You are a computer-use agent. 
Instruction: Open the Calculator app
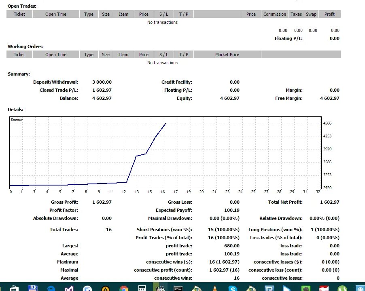tap(142, 288)
